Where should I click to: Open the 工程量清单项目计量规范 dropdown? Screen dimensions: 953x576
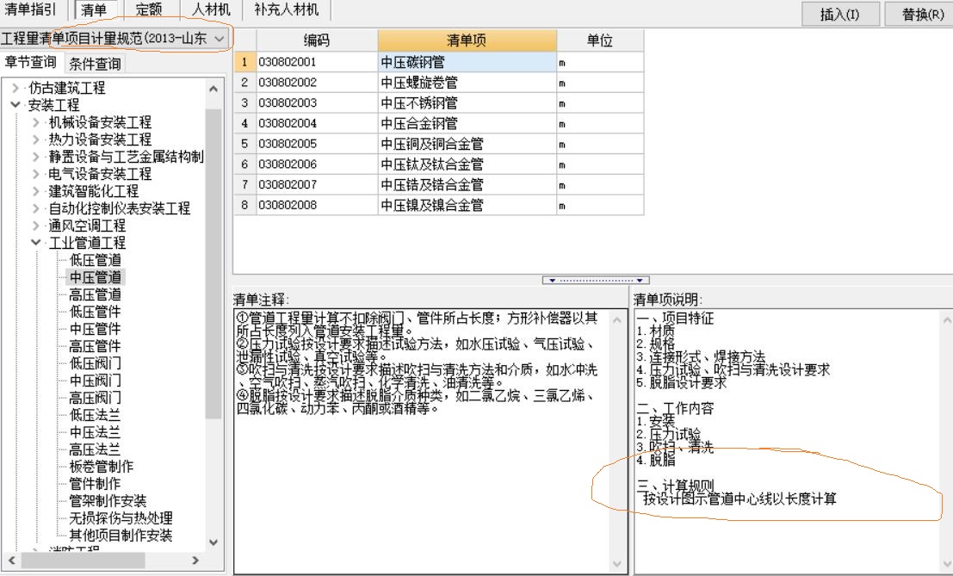point(220,39)
